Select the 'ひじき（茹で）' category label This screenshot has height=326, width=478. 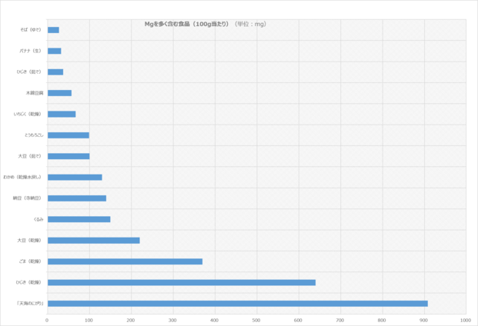click(28, 72)
